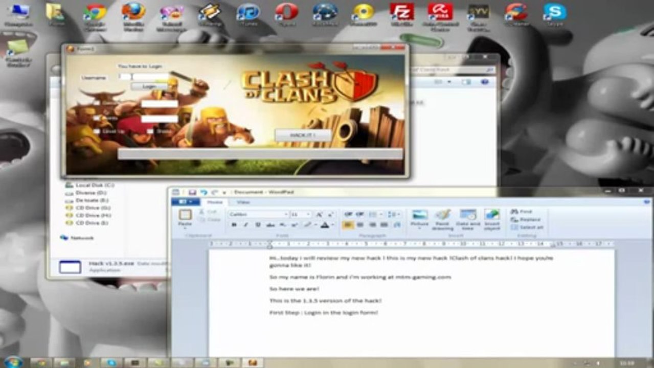
Task: Select Network in Explorer sidebar
Action: [77, 238]
